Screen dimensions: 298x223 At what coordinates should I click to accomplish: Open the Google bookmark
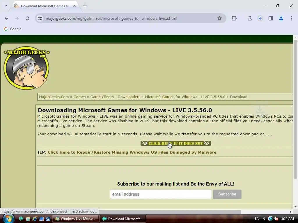coord(13,29)
